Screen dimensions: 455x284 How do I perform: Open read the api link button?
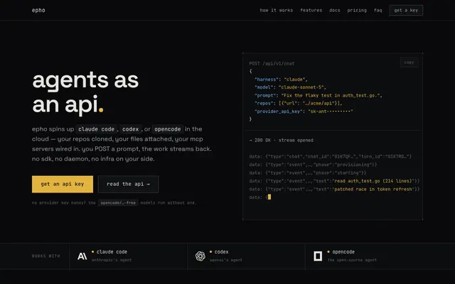(128, 184)
